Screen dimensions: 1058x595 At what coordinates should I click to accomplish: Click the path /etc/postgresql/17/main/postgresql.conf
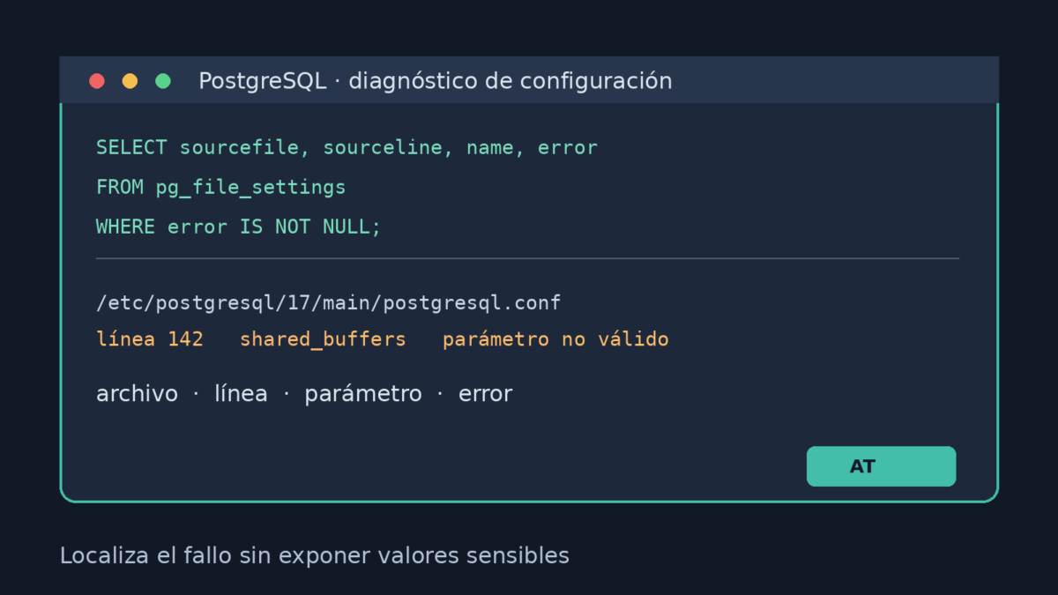329,303
